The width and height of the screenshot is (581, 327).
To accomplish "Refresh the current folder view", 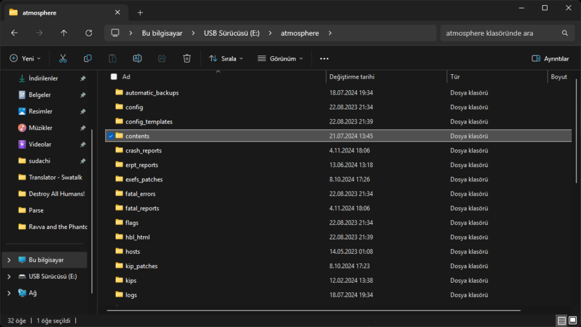I will tap(89, 33).
